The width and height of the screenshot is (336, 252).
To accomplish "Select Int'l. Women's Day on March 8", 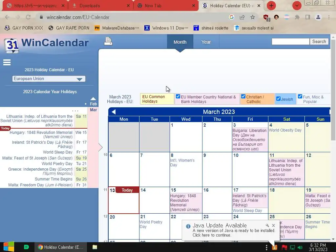I will point(182,163).
